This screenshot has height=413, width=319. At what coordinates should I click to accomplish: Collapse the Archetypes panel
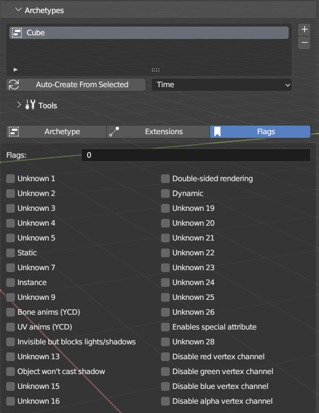coord(18,10)
